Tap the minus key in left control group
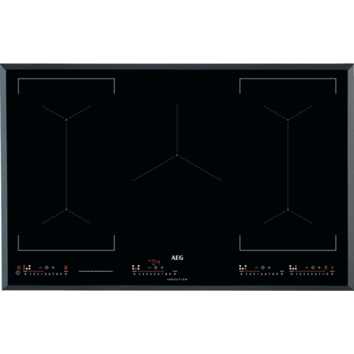This screenshot has height=354, width=354. pyautogui.click(x=40, y=268)
